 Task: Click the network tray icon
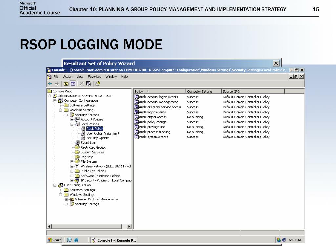(x=284, y=240)
